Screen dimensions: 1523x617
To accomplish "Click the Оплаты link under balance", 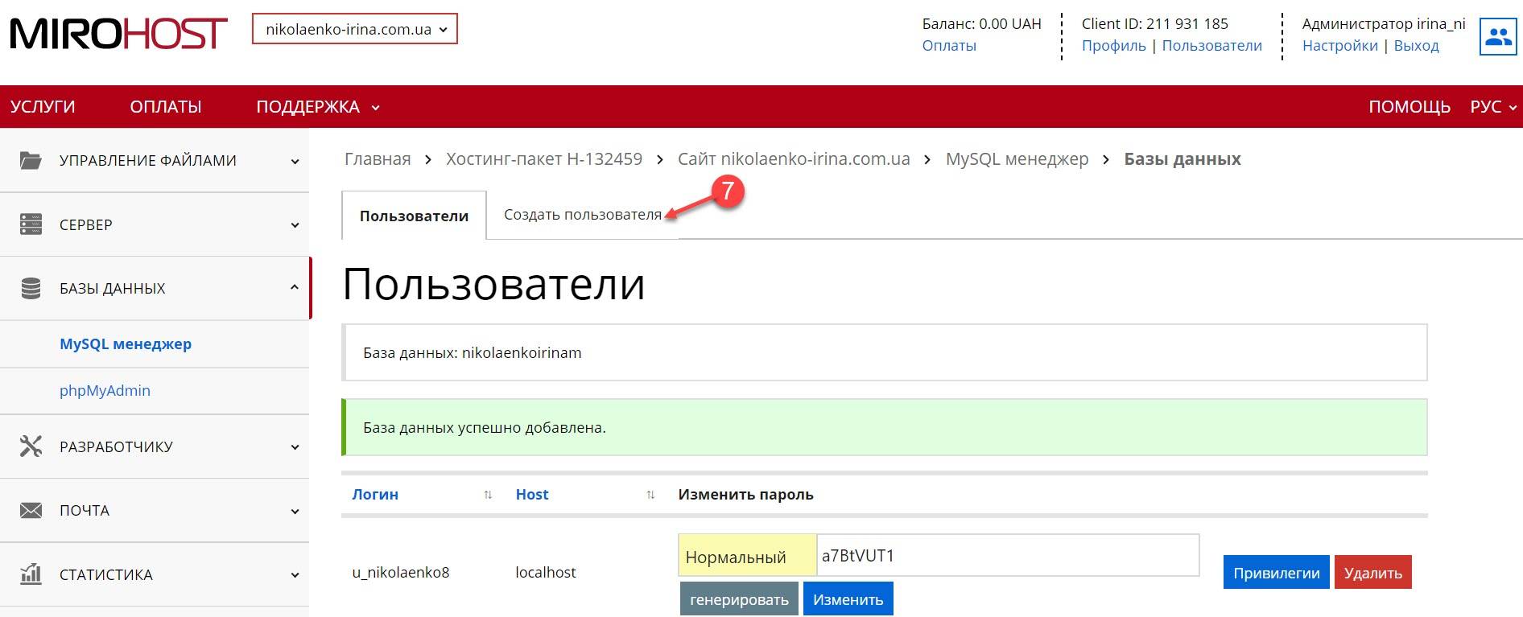I will click(949, 46).
